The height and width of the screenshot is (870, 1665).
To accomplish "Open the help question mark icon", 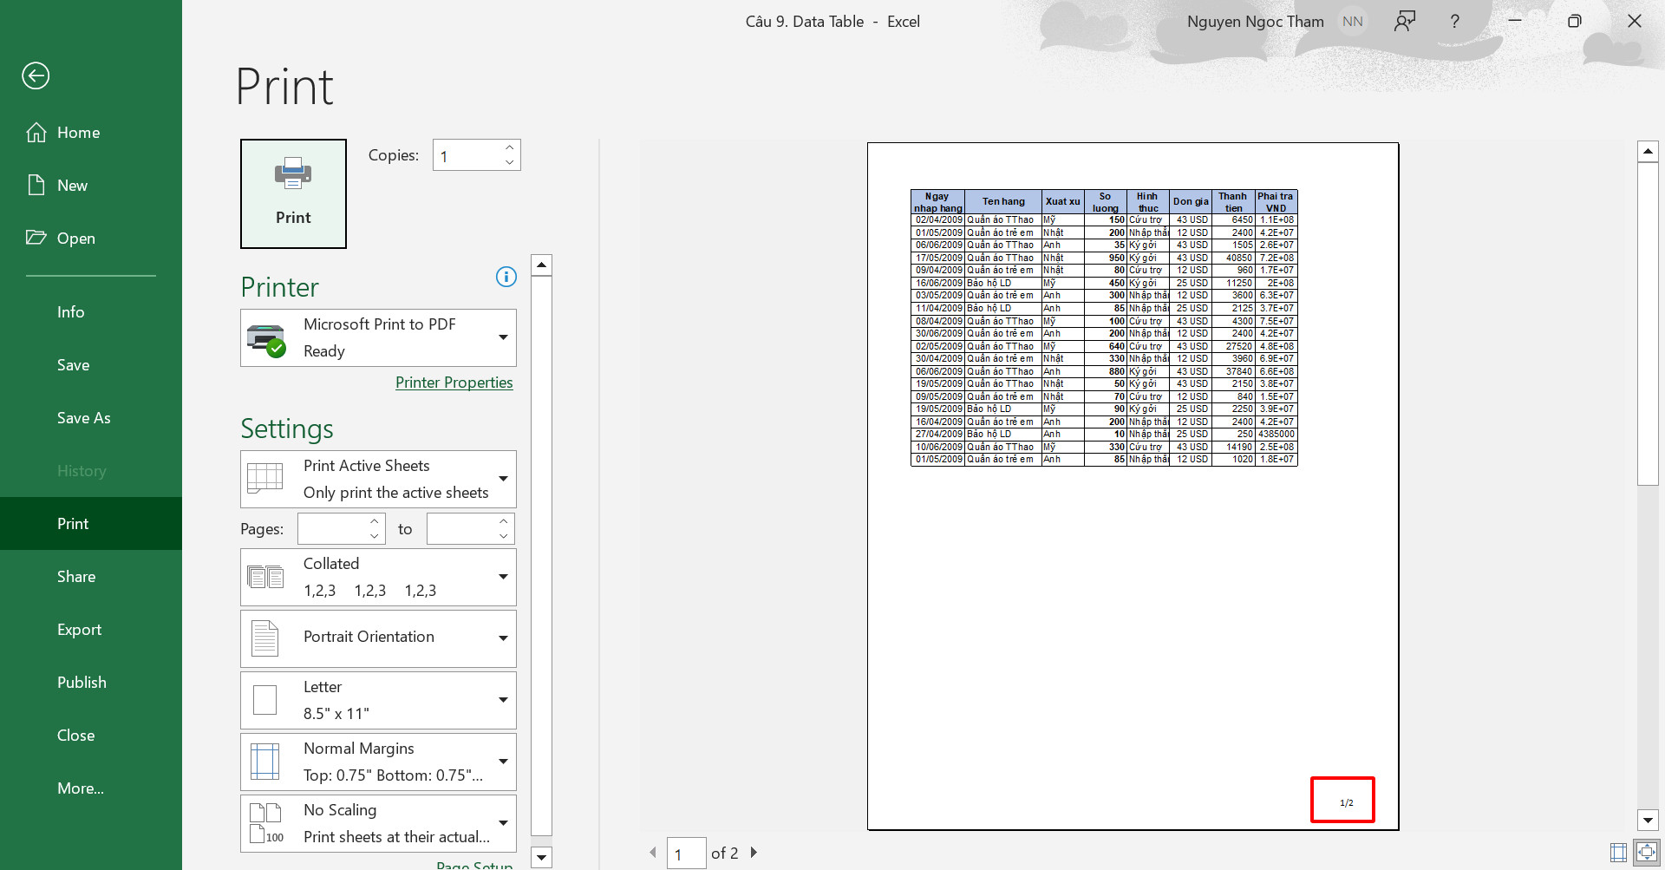I will point(1454,22).
